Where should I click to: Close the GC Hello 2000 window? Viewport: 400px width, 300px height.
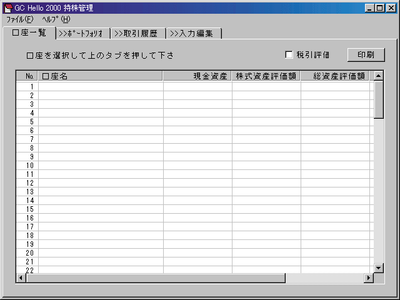tap(391, 8)
